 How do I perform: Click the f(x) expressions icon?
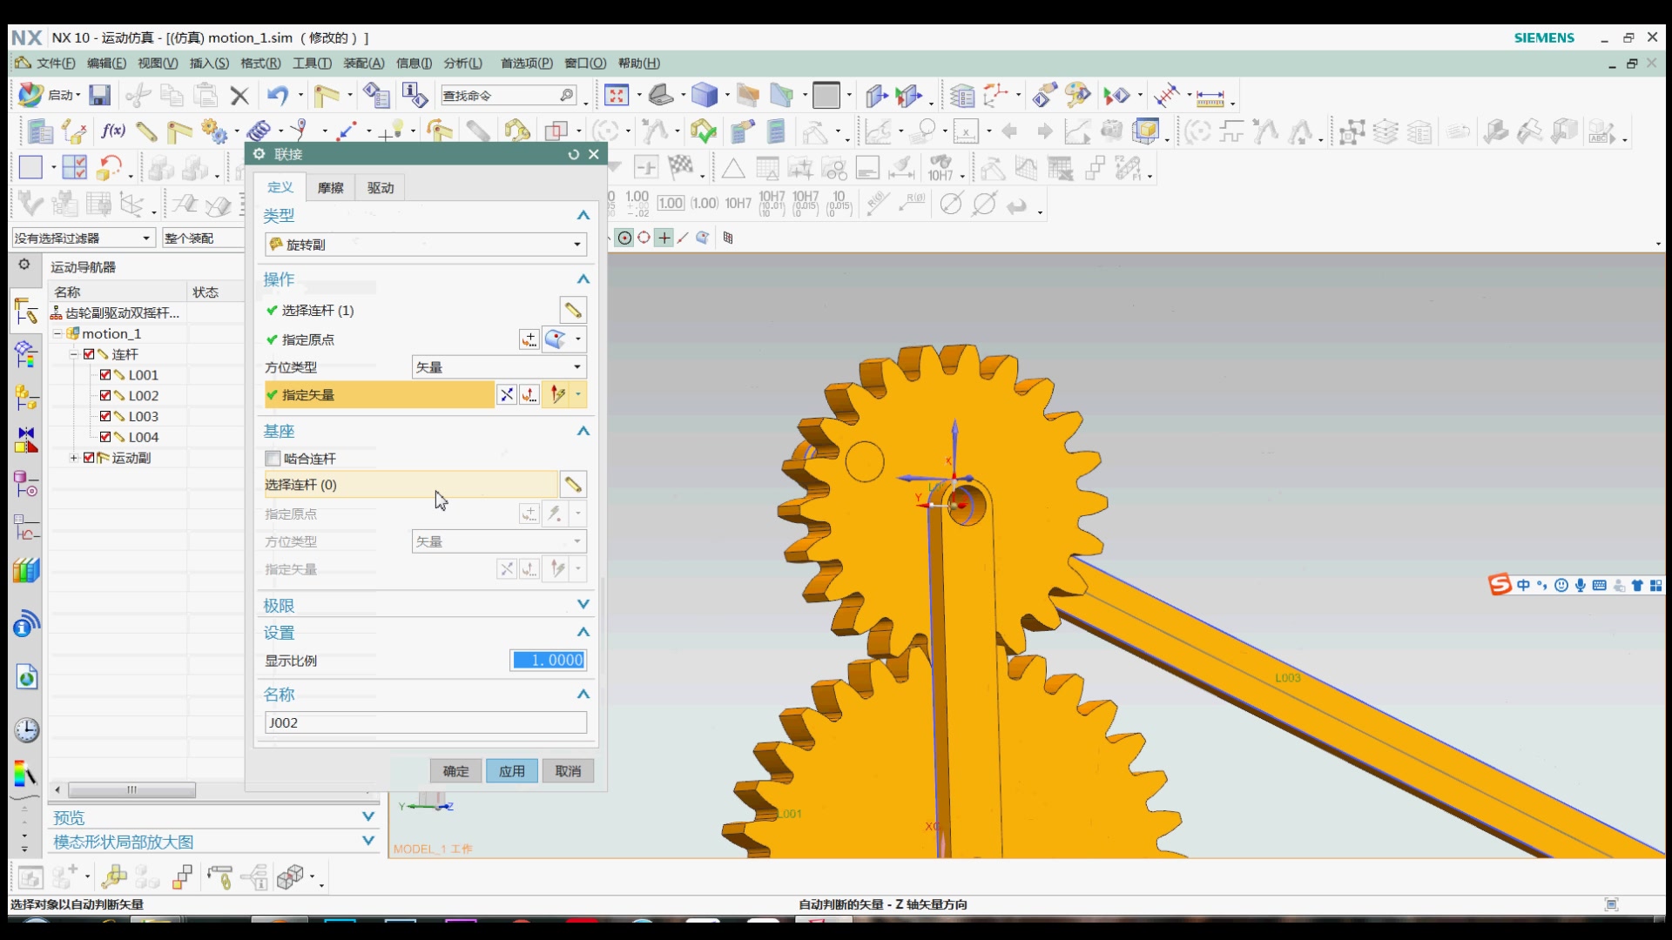(x=113, y=131)
